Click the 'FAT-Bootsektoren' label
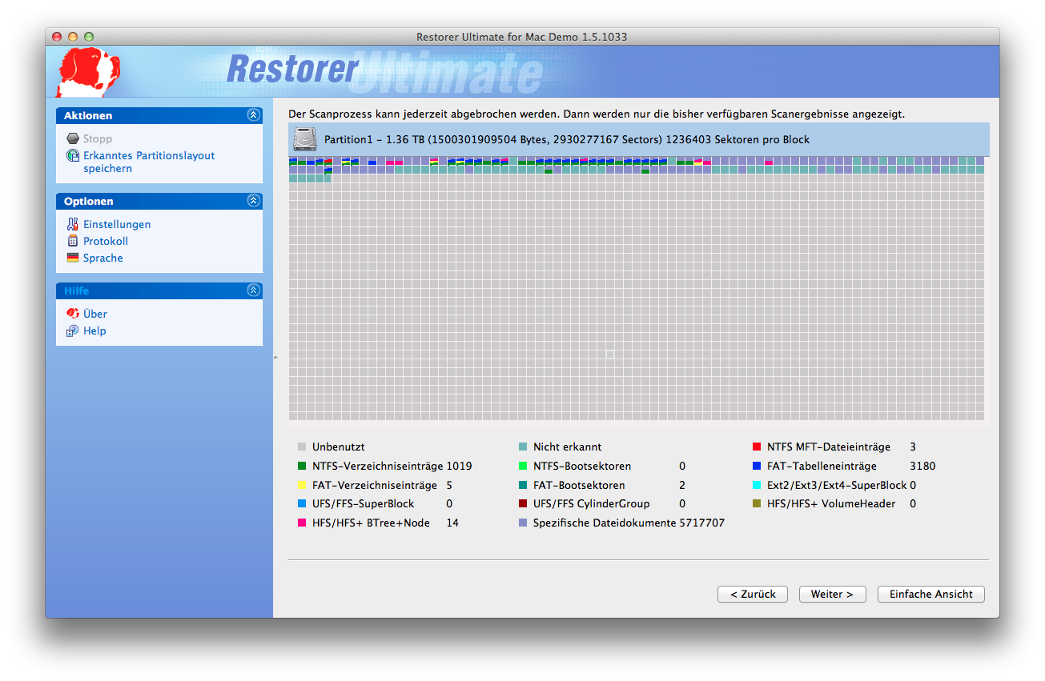Screen dimensions: 1045x681 click(x=579, y=485)
